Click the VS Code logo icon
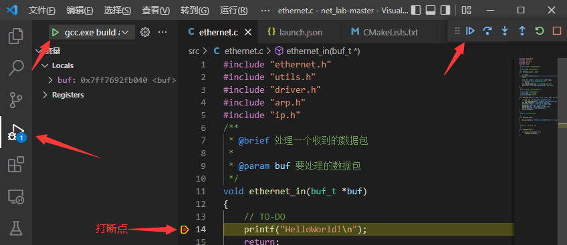The height and width of the screenshot is (245, 567). click(x=12, y=10)
